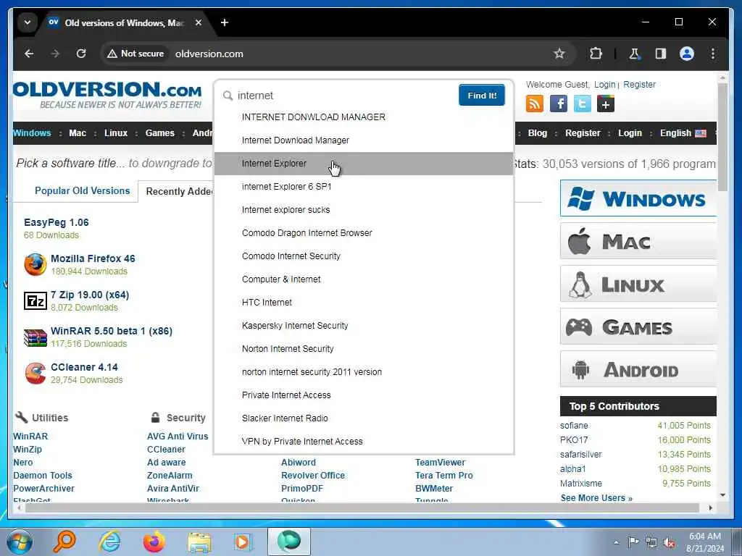Open the See More Users link
742x556 pixels.
tap(596, 498)
